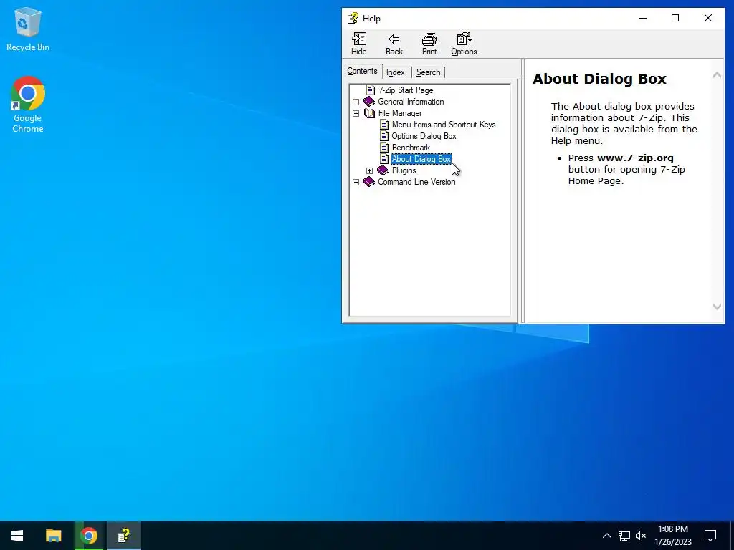Print the current help topic
Viewport: 734px width, 550px height.
(x=429, y=44)
